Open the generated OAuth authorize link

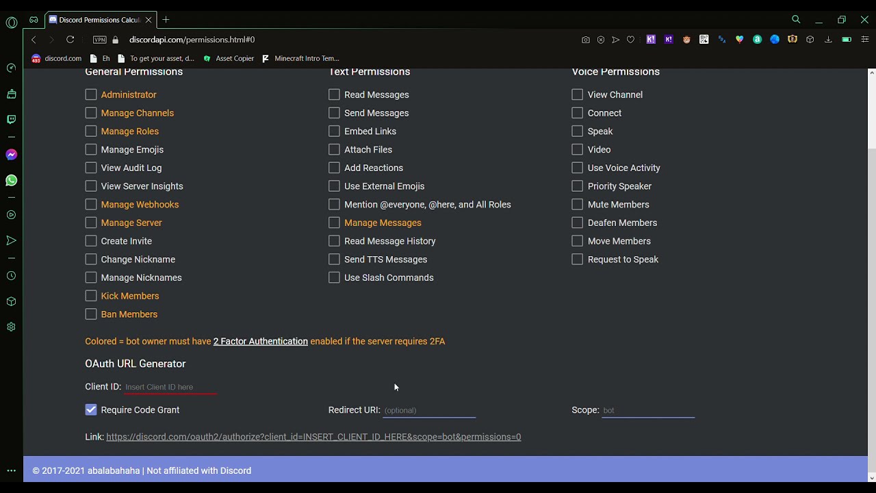point(313,437)
